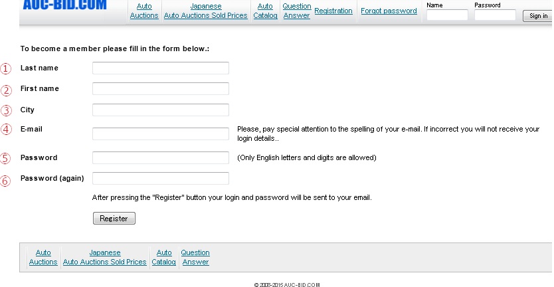Screen dimensions: 554x287
Task: Click the AUC-BID.COM site logo
Action: pyautogui.click(x=64, y=5)
